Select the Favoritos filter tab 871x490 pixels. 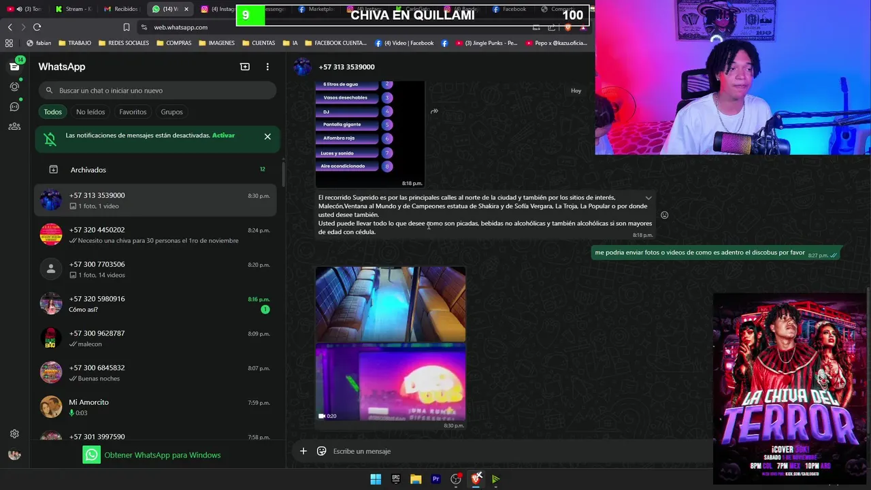click(x=133, y=112)
